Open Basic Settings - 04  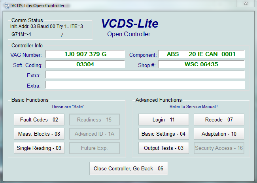[164, 134]
